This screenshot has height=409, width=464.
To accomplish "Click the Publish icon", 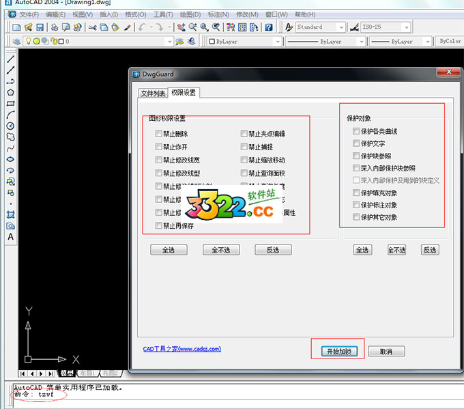I will (78, 27).
